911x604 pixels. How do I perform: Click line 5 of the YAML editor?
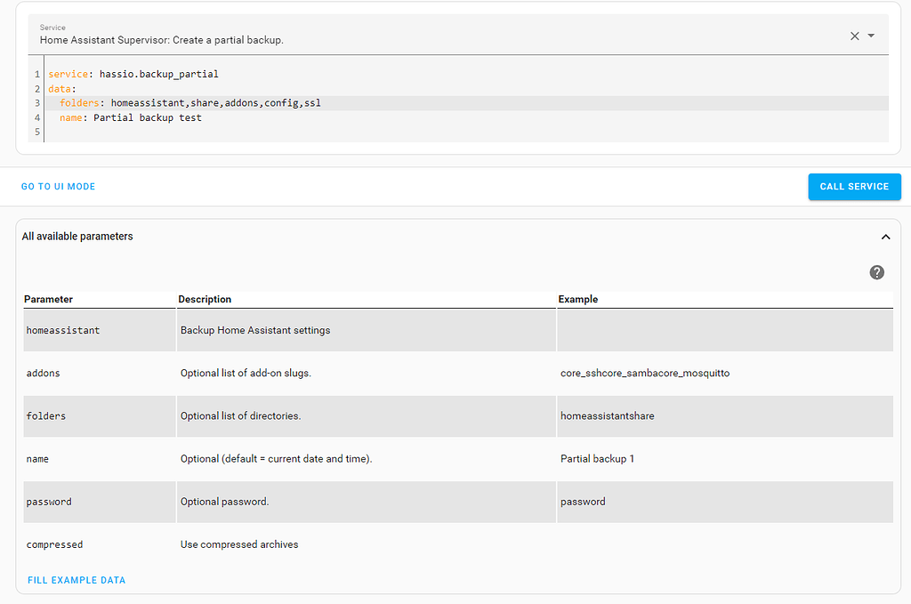133,131
